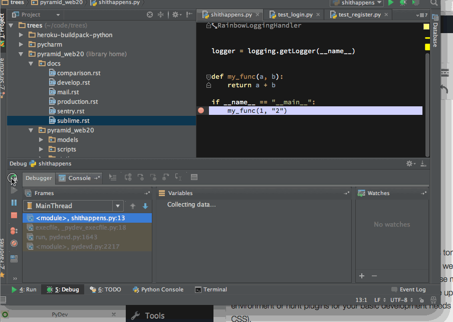Click the Resume Program arrow in debug sidebar
Image resolution: width=453 pixels, height=322 pixels.
coord(14,190)
